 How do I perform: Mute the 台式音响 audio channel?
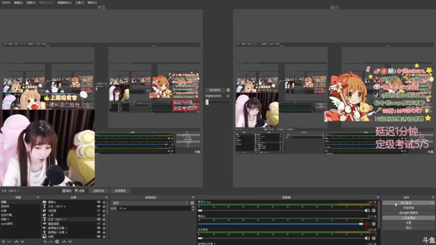(x=367, y=238)
